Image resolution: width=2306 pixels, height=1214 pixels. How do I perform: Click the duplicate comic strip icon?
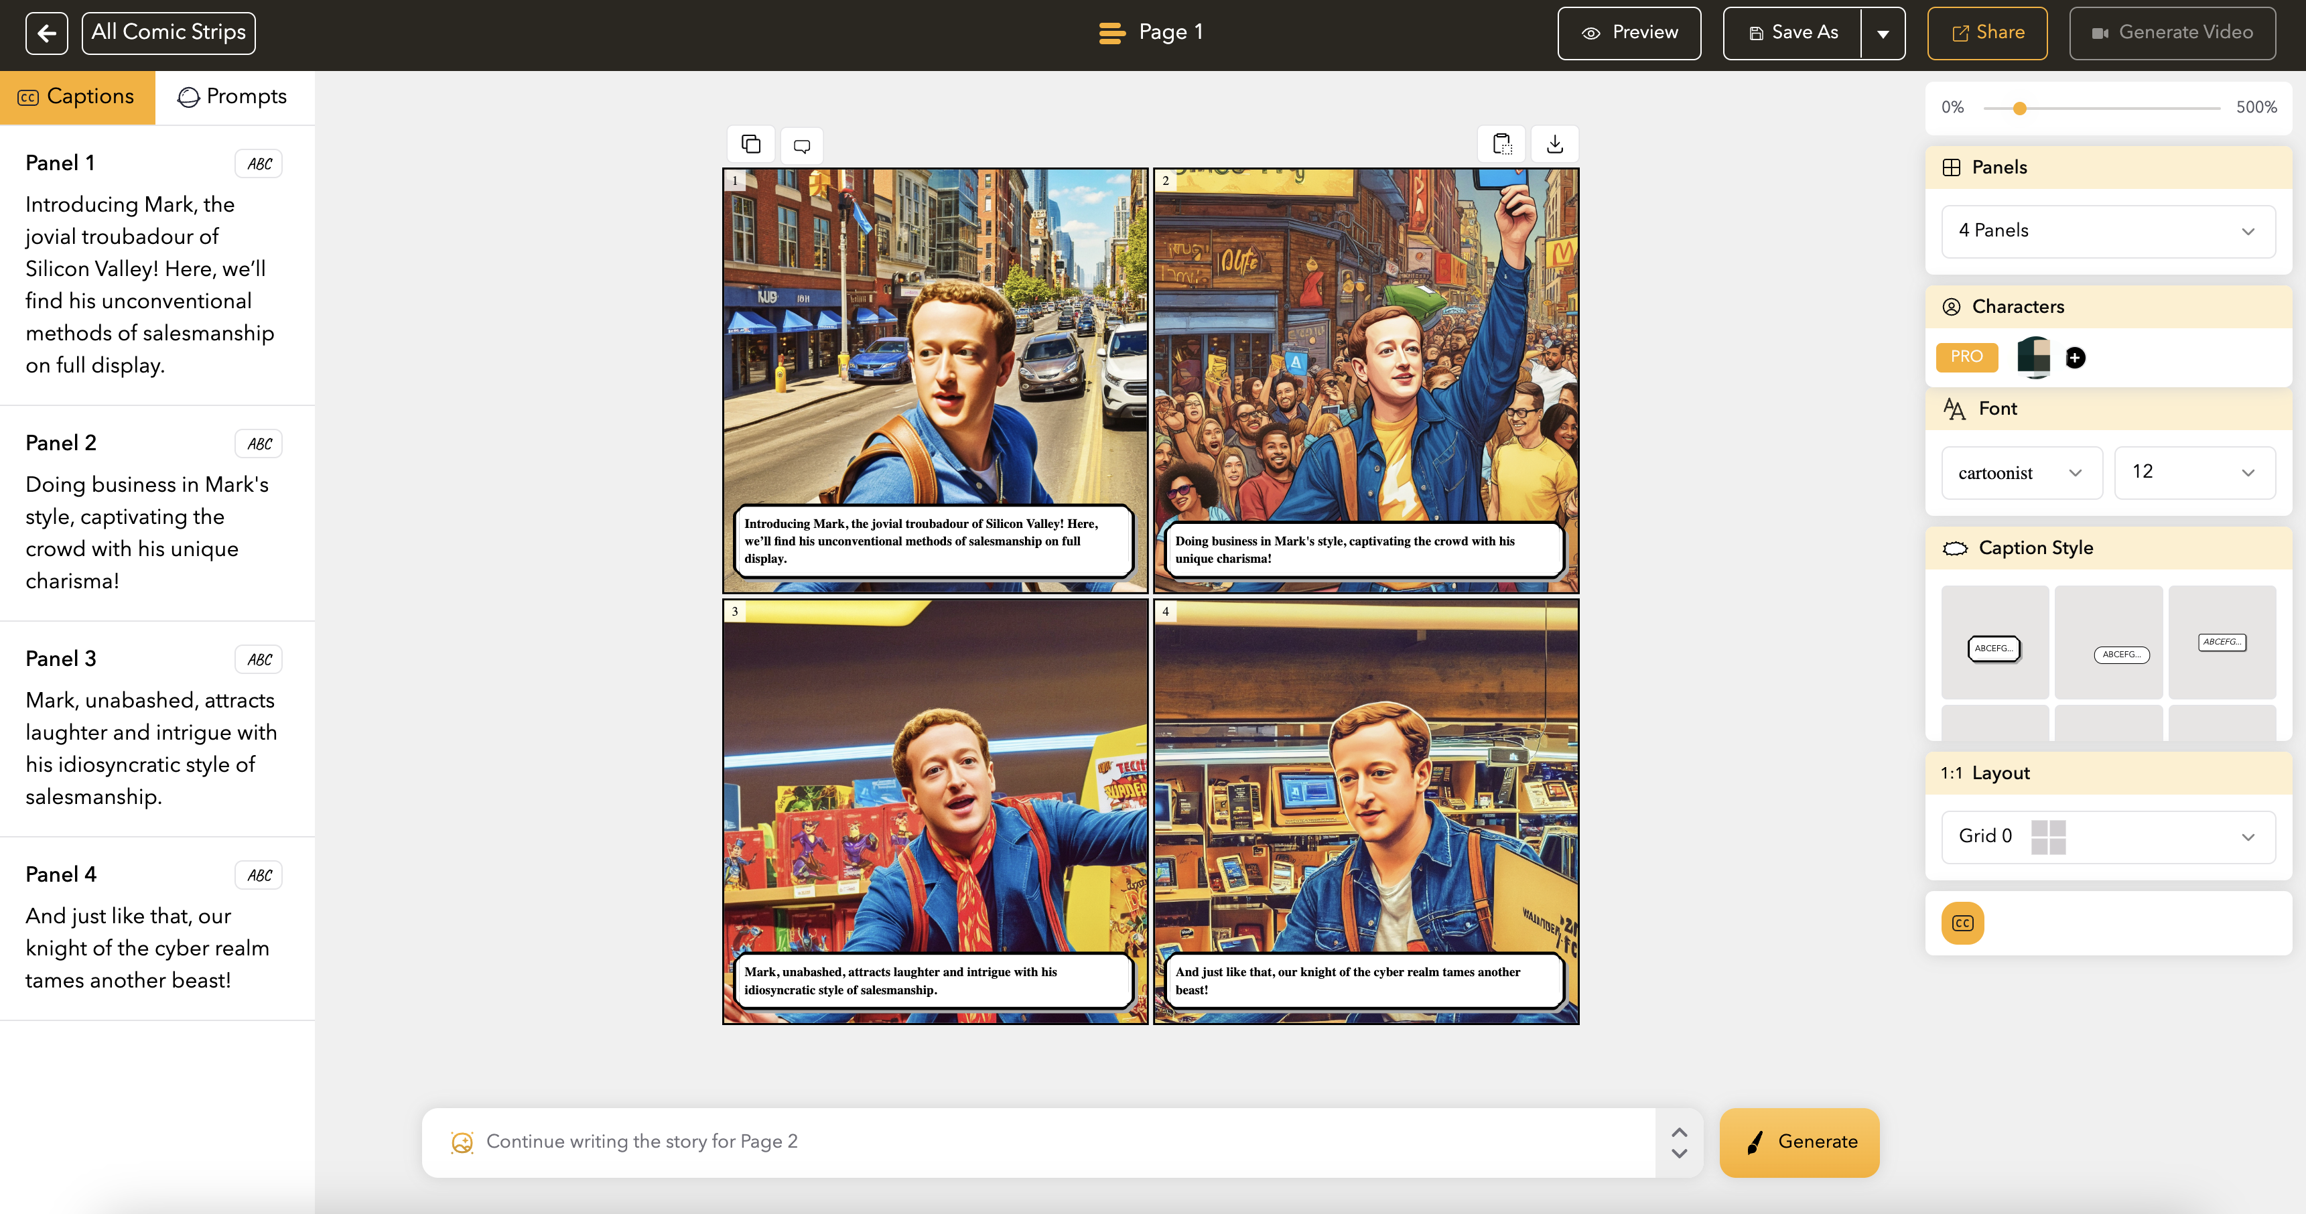(750, 145)
